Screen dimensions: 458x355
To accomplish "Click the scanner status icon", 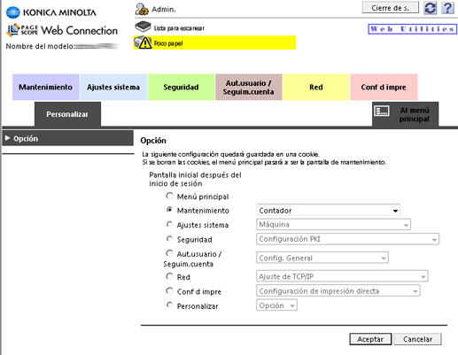I will [x=143, y=27].
